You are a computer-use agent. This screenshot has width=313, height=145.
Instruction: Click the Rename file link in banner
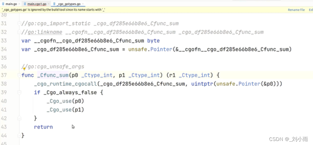[x=296, y=10]
